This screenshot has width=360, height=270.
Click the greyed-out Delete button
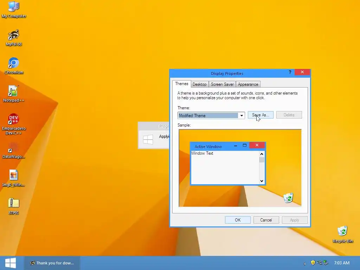tap(289, 115)
